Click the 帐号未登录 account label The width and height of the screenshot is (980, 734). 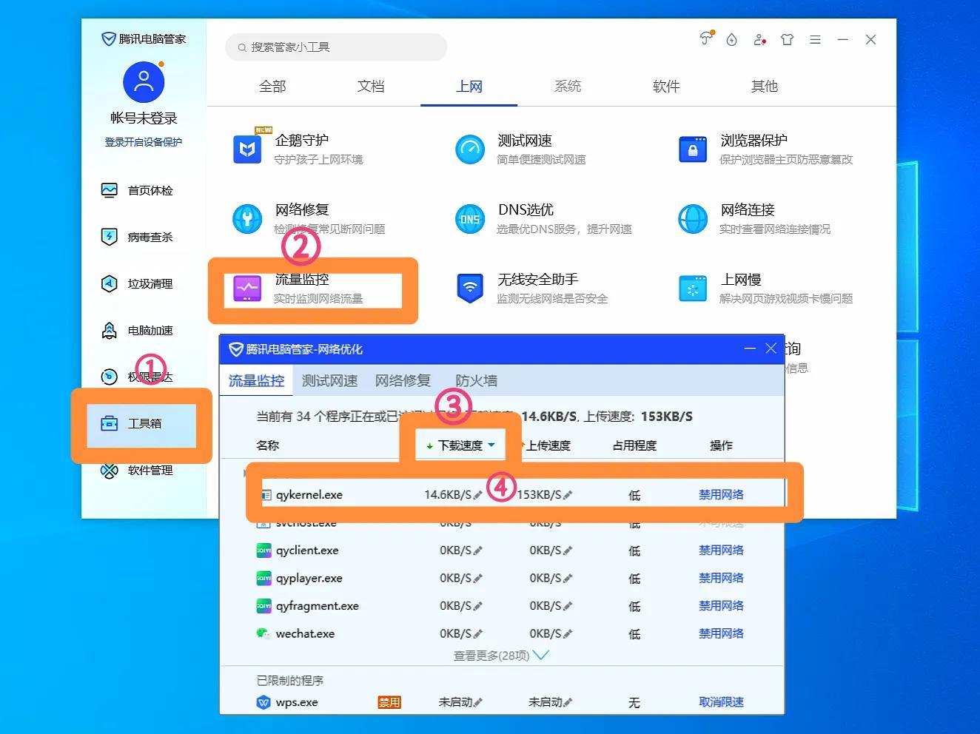(144, 118)
